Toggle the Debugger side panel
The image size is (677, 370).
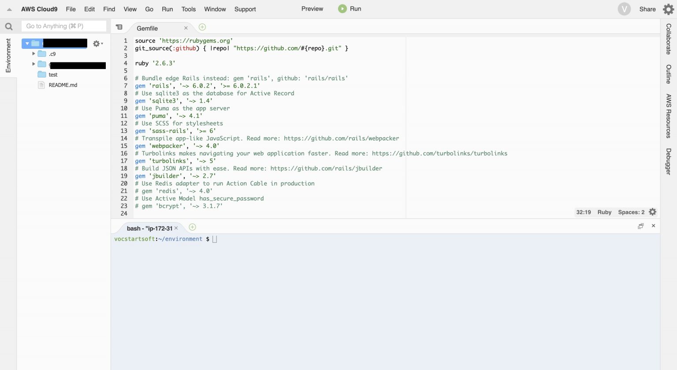coord(668,161)
